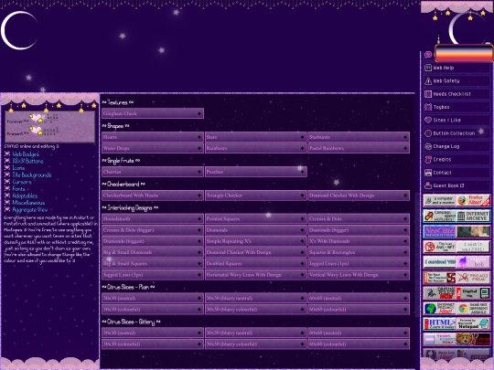Click the Web Help monitor icon
The width and height of the screenshot is (494, 370).
coord(428,68)
